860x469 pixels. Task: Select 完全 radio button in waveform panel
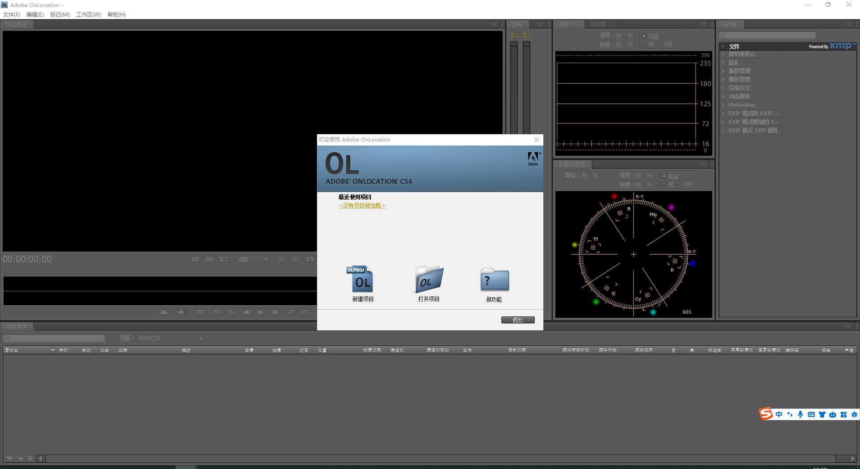click(x=644, y=36)
